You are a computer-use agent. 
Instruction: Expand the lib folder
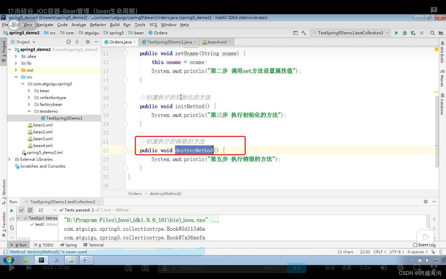[x=16, y=63]
